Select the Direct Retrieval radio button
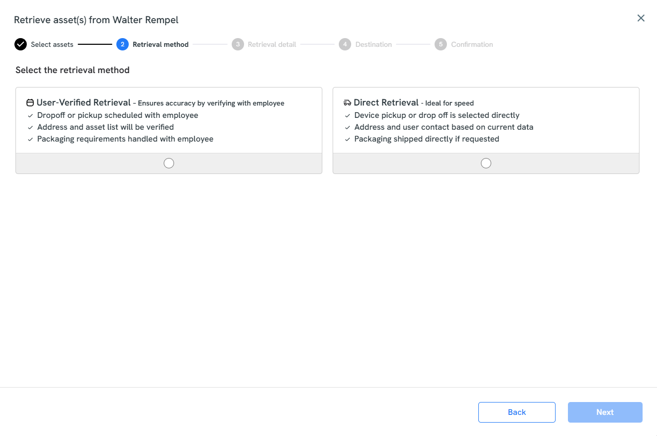The height and width of the screenshot is (436, 657). tap(486, 163)
